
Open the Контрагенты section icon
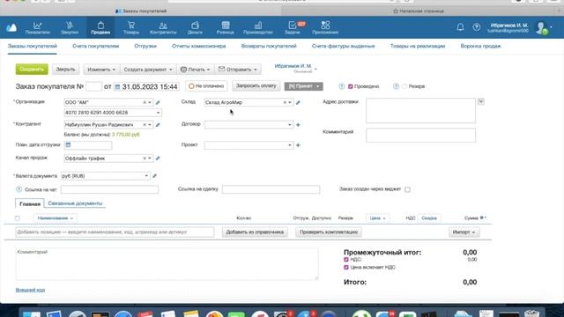tap(163, 27)
